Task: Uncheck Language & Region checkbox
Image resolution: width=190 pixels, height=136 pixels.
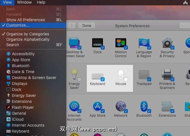Action: point(149,48)
